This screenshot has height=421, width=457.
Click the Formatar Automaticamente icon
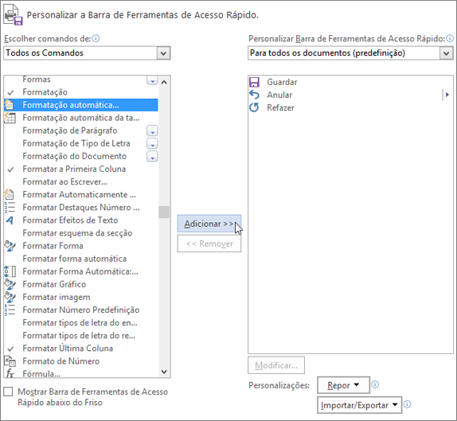(10, 194)
